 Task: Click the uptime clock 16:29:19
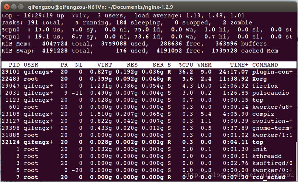tap(38, 16)
